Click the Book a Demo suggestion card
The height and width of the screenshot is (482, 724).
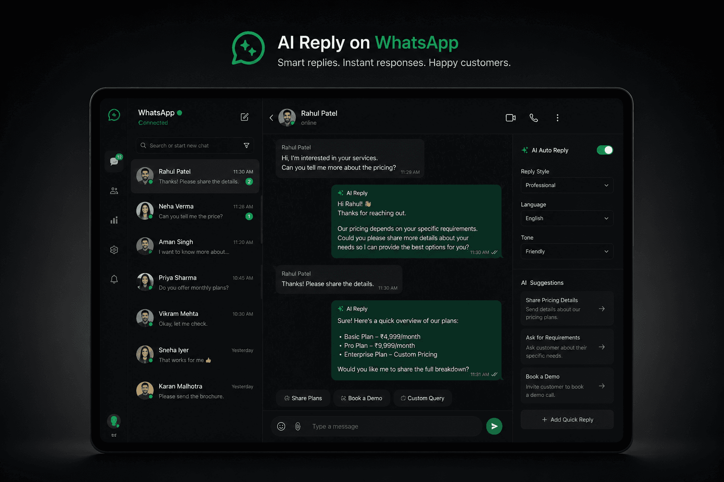pyautogui.click(x=567, y=386)
